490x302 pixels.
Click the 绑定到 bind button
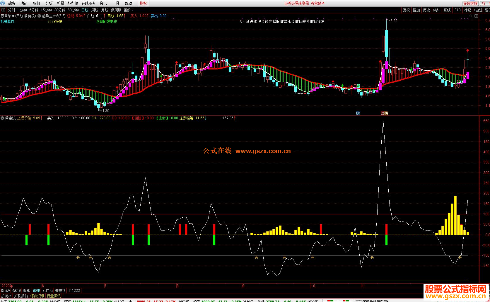pos(60,291)
